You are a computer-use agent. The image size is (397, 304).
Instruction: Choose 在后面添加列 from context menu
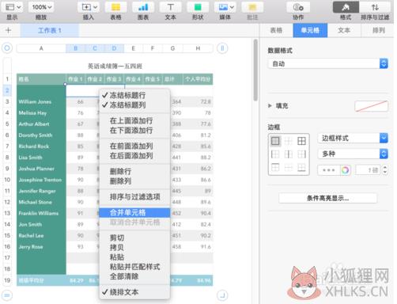point(134,156)
